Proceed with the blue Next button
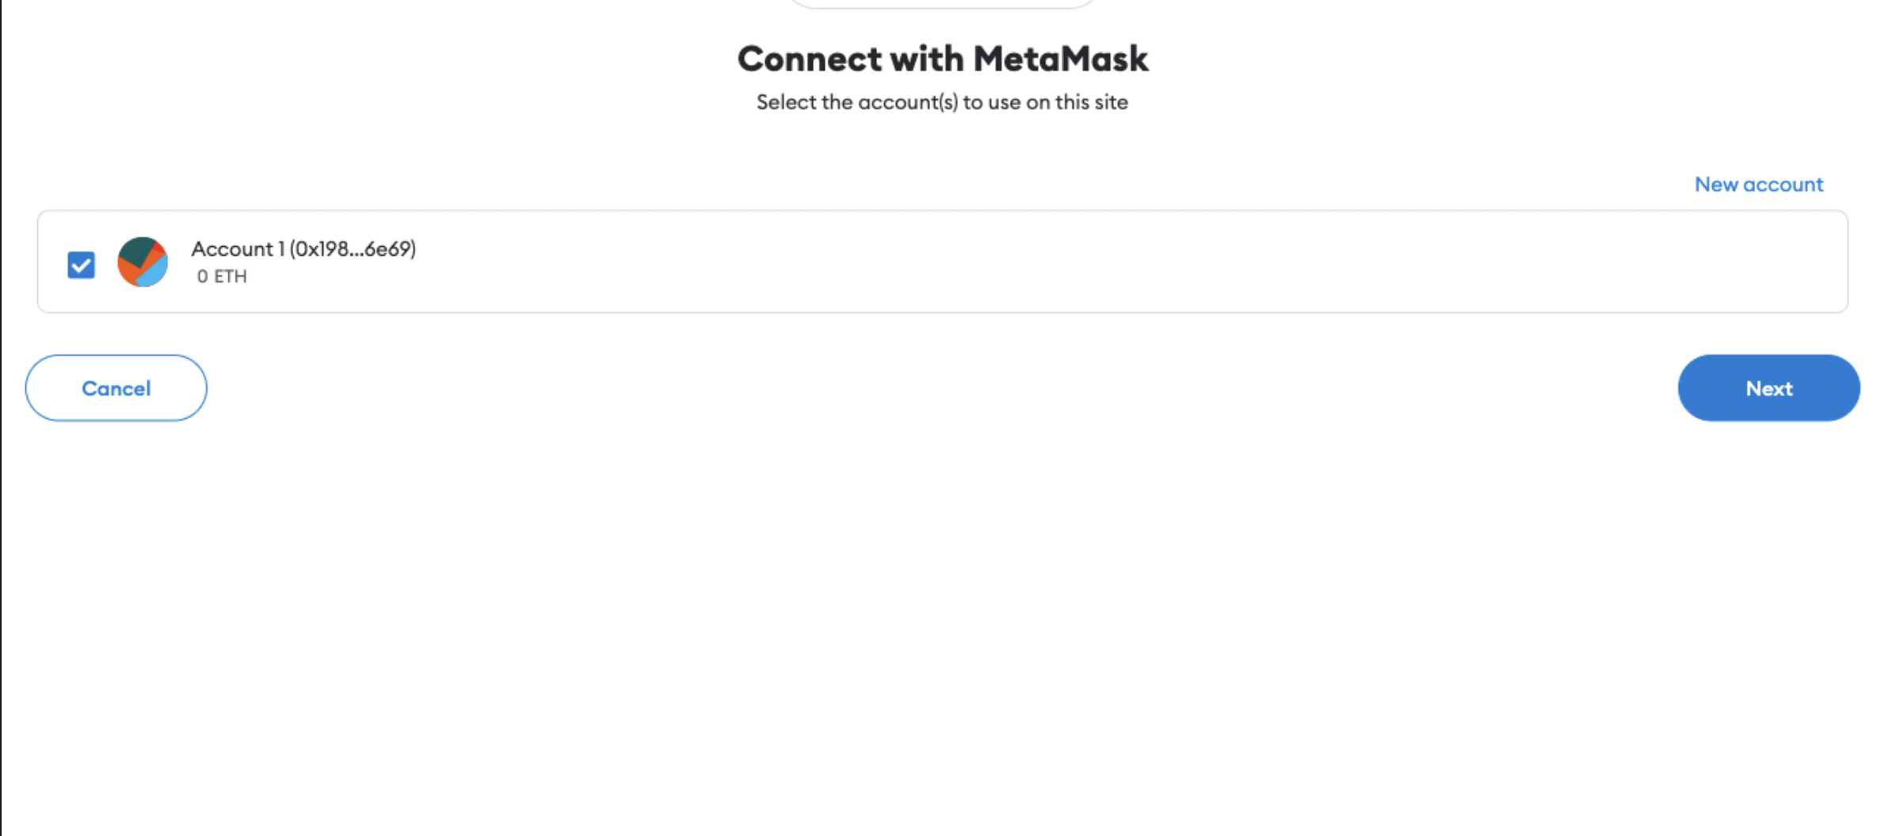The width and height of the screenshot is (1884, 836). click(x=1768, y=388)
